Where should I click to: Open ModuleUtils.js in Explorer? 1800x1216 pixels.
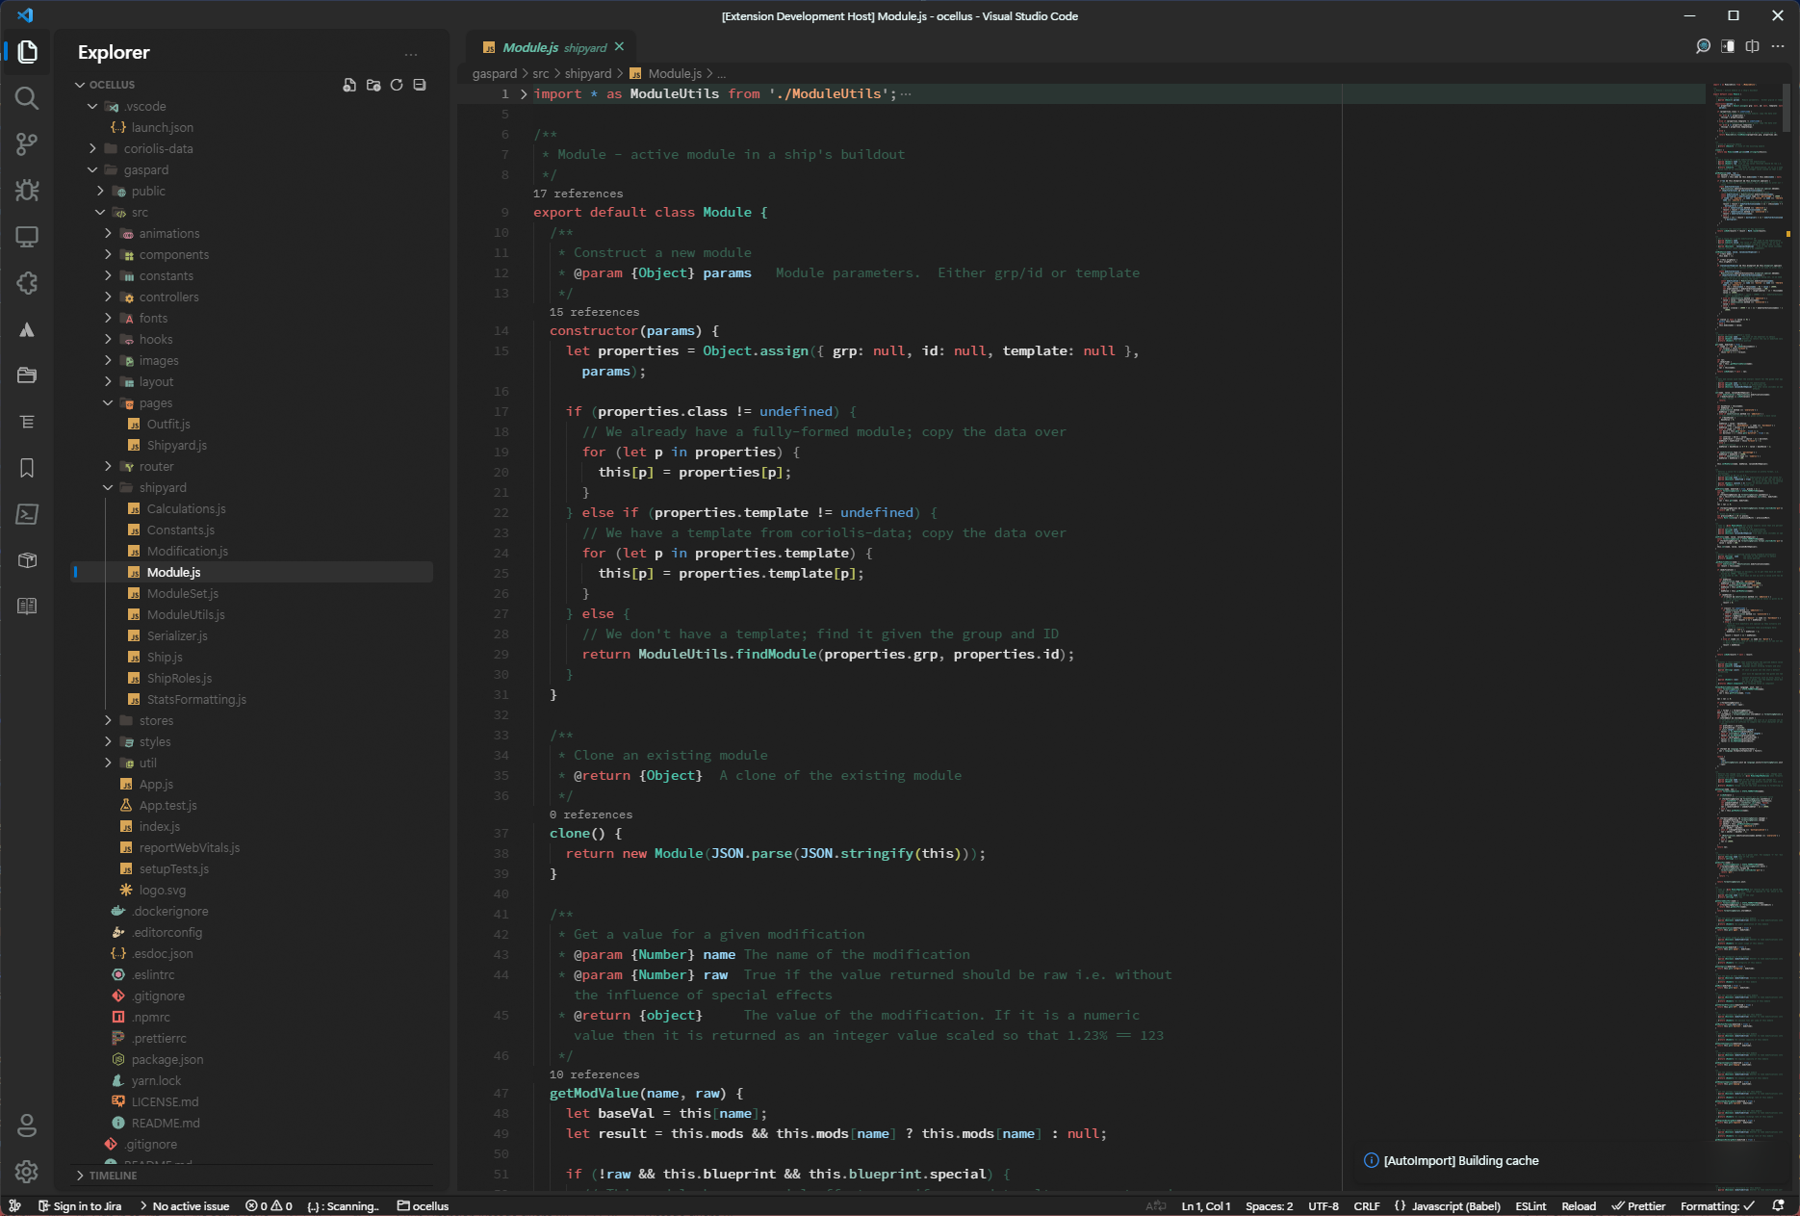(186, 614)
